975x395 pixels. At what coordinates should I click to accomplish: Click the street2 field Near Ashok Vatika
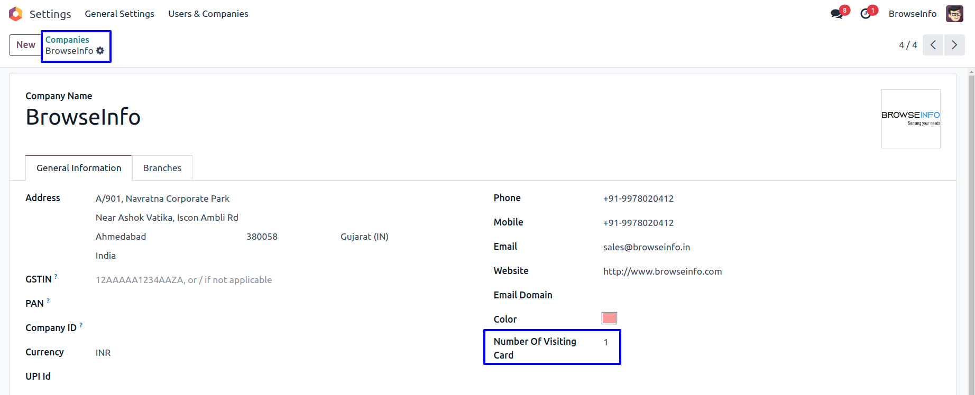point(167,218)
